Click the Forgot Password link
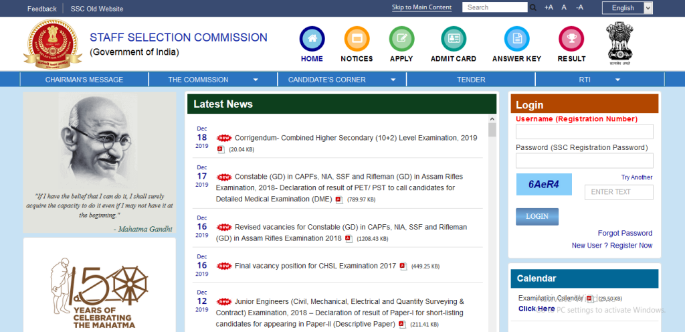The height and width of the screenshot is (332, 685). point(625,233)
